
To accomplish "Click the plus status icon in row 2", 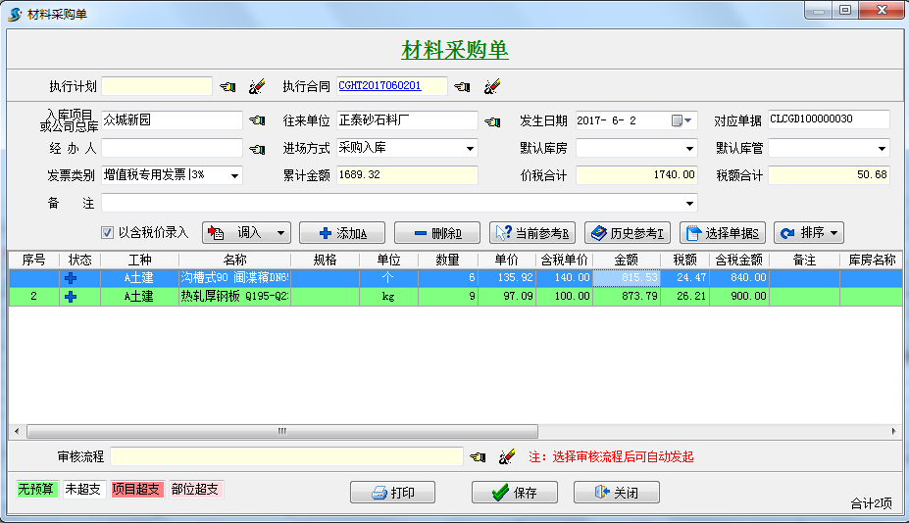I will pos(70,296).
